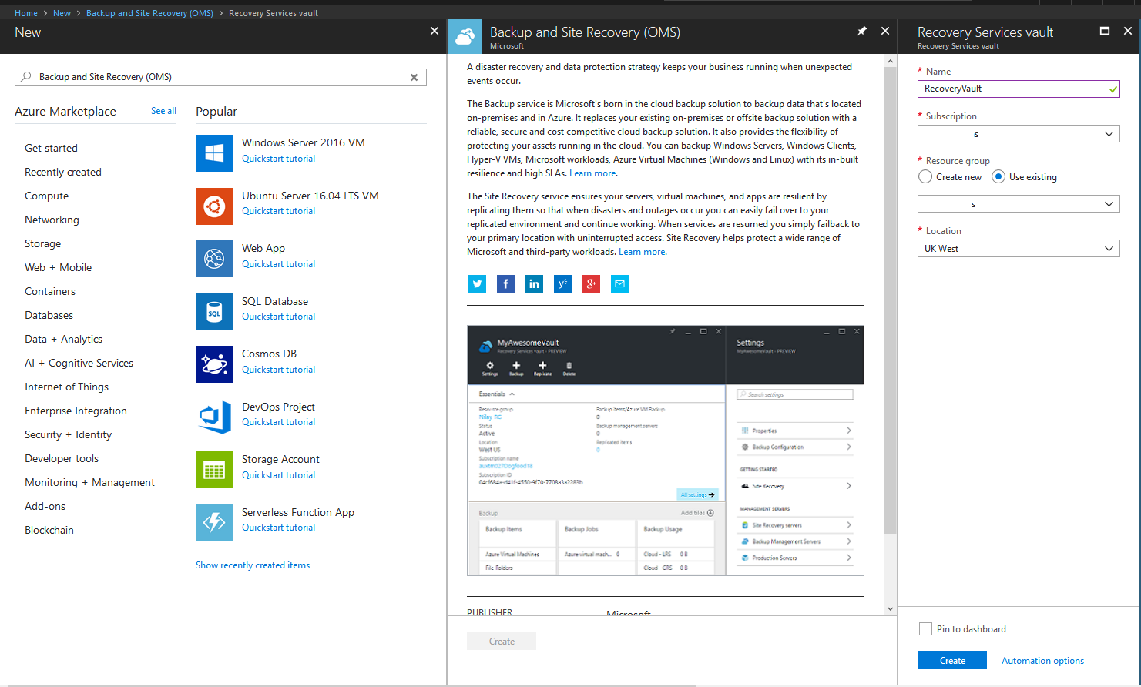Enable Pin to dashboard checkbox
Viewport: 1141px width, 687px height.
pos(925,629)
